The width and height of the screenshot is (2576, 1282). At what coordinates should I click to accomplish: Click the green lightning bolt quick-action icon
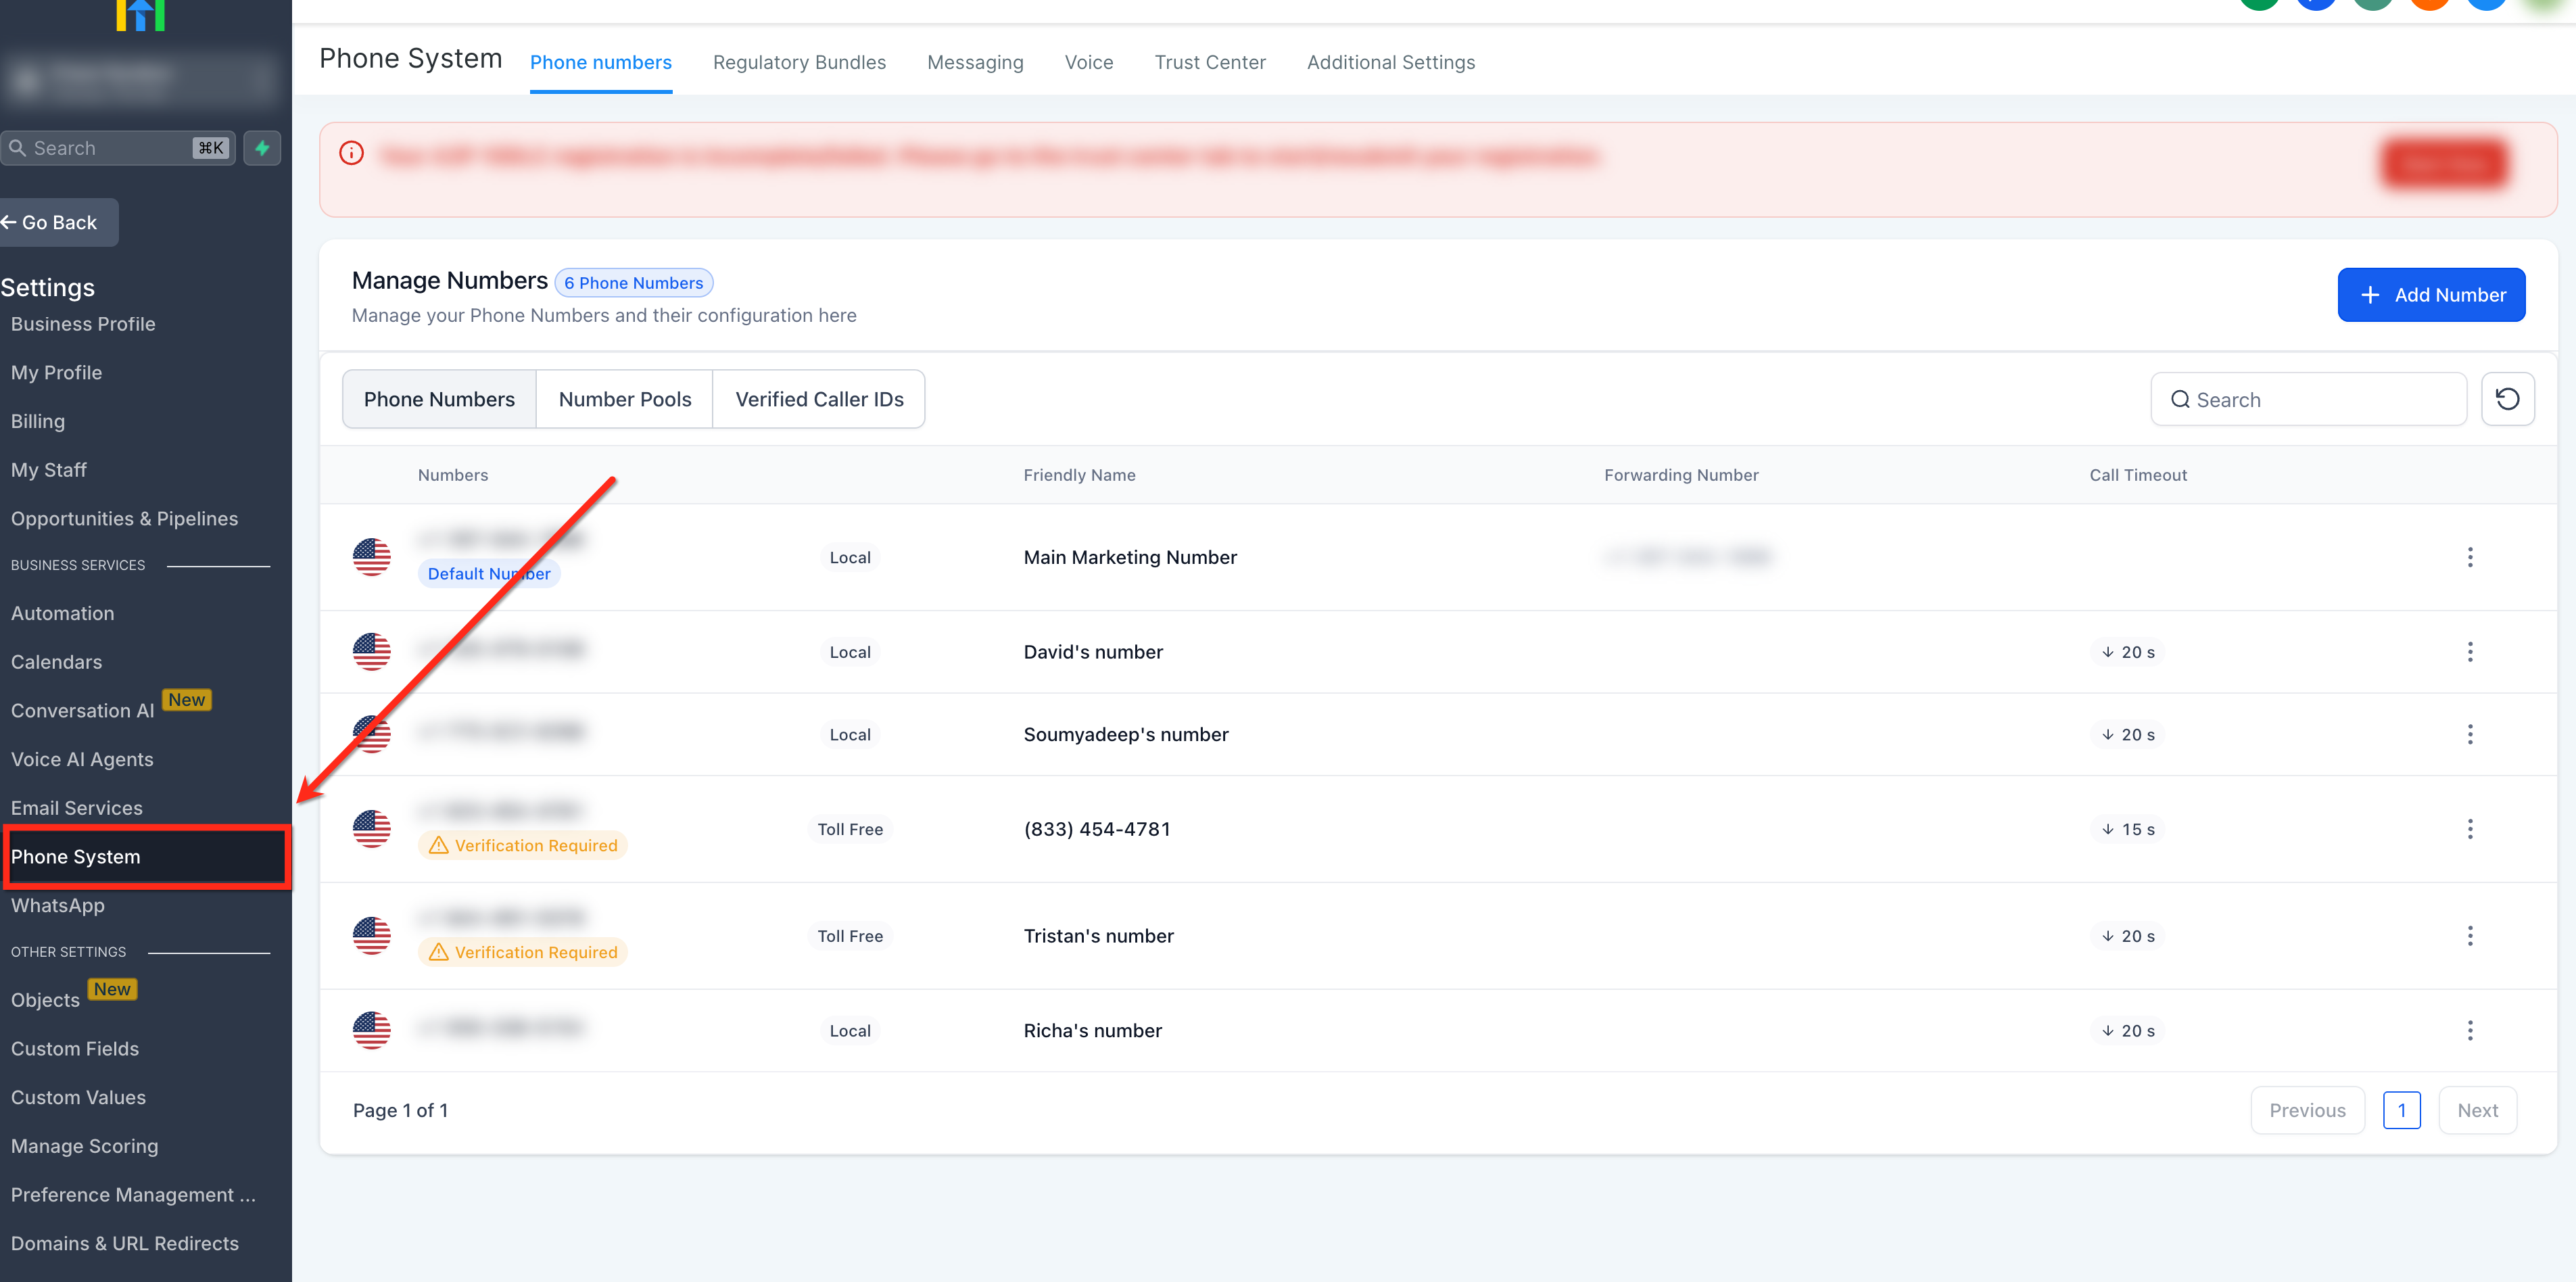262,148
